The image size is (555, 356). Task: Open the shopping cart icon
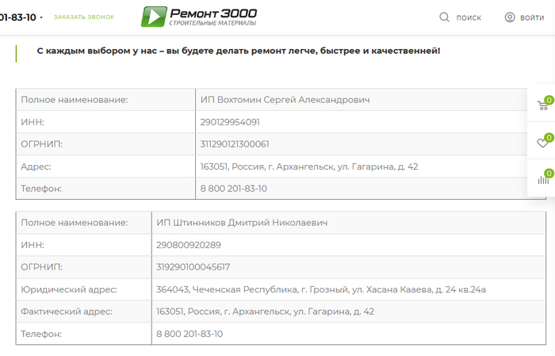[542, 105]
